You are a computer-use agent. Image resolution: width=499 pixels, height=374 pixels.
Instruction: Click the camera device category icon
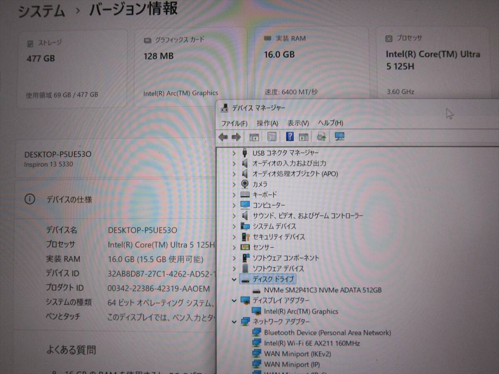pos(245,184)
